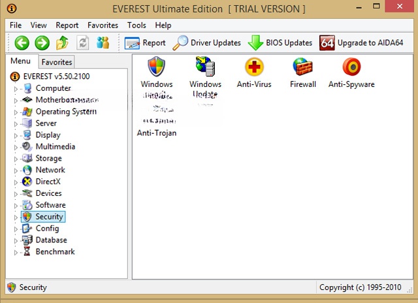This screenshot has width=418, height=303.
Task: Open the Tools menu
Action: (x=137, y=25)
